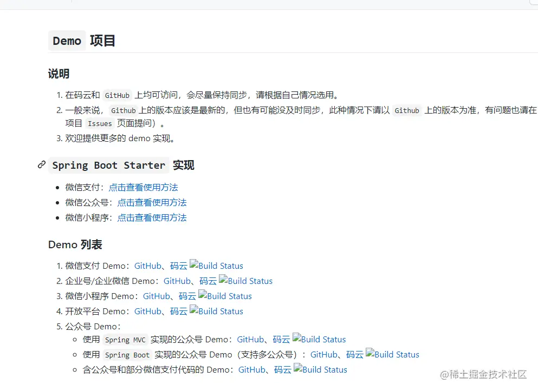
Task: Click Build Status badge for 含公众号和部分微信支付代码 Demo
Action: click(320, 369)
